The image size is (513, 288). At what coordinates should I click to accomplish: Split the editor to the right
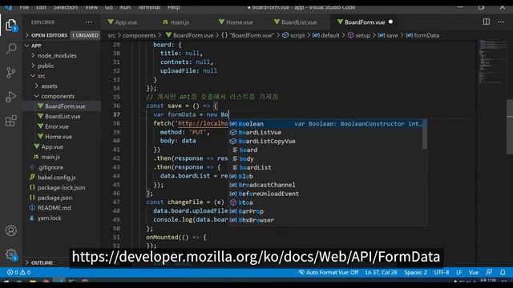click(x=487, y=22)
